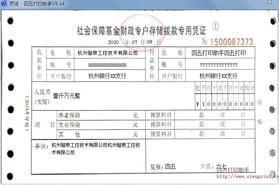Click the payee account number 88888888888888
279x185 pixels.
pyautogui.click(x=107, y=65)
